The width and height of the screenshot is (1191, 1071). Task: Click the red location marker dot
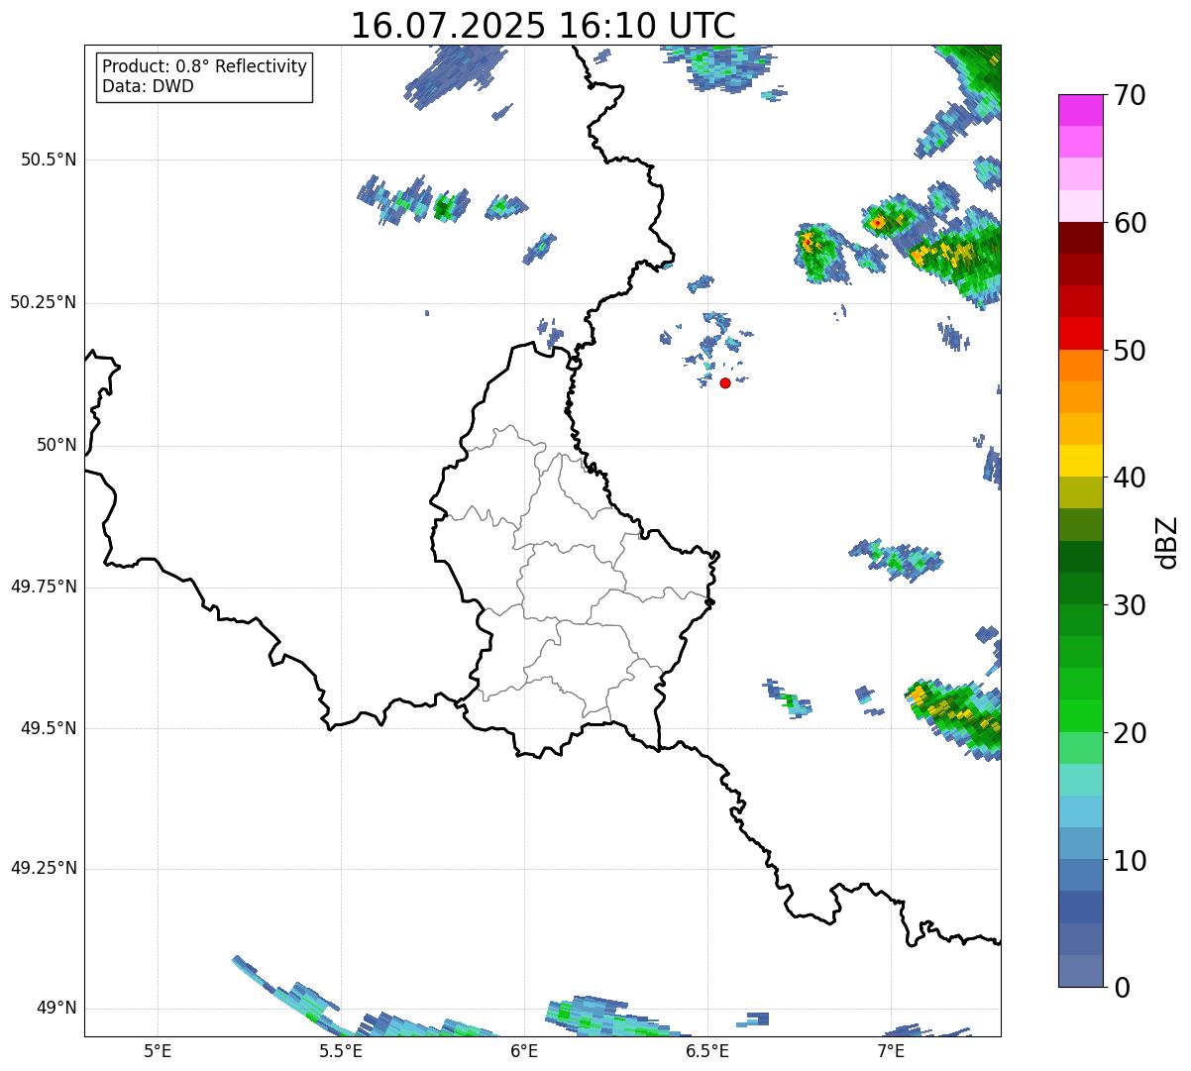[x=725, y=382]
